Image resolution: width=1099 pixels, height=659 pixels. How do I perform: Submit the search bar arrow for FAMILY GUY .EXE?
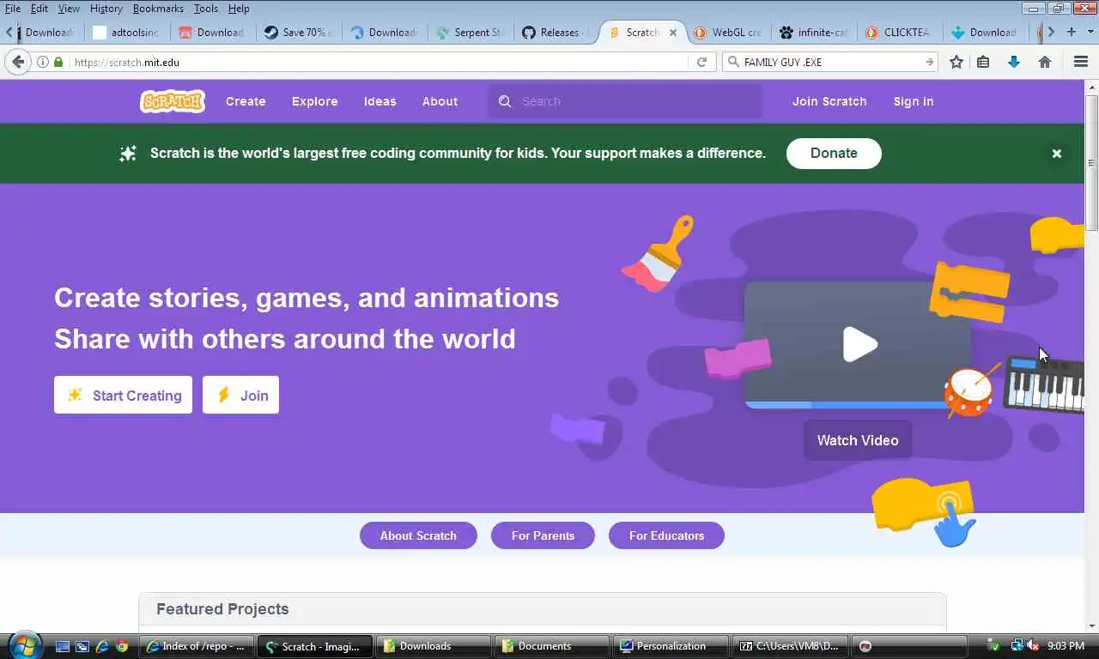(x=929, y=62)
